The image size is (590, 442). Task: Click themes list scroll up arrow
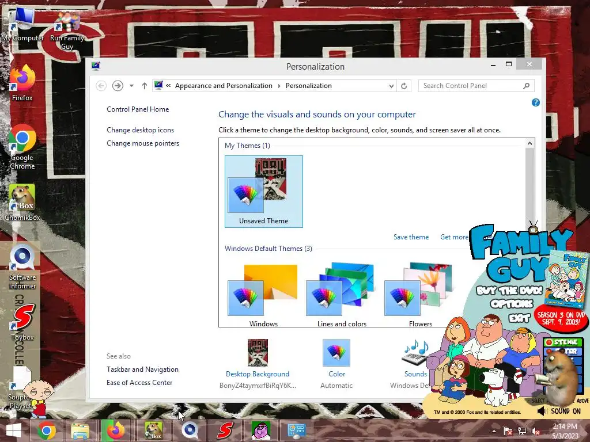click(x=530, y=143)
